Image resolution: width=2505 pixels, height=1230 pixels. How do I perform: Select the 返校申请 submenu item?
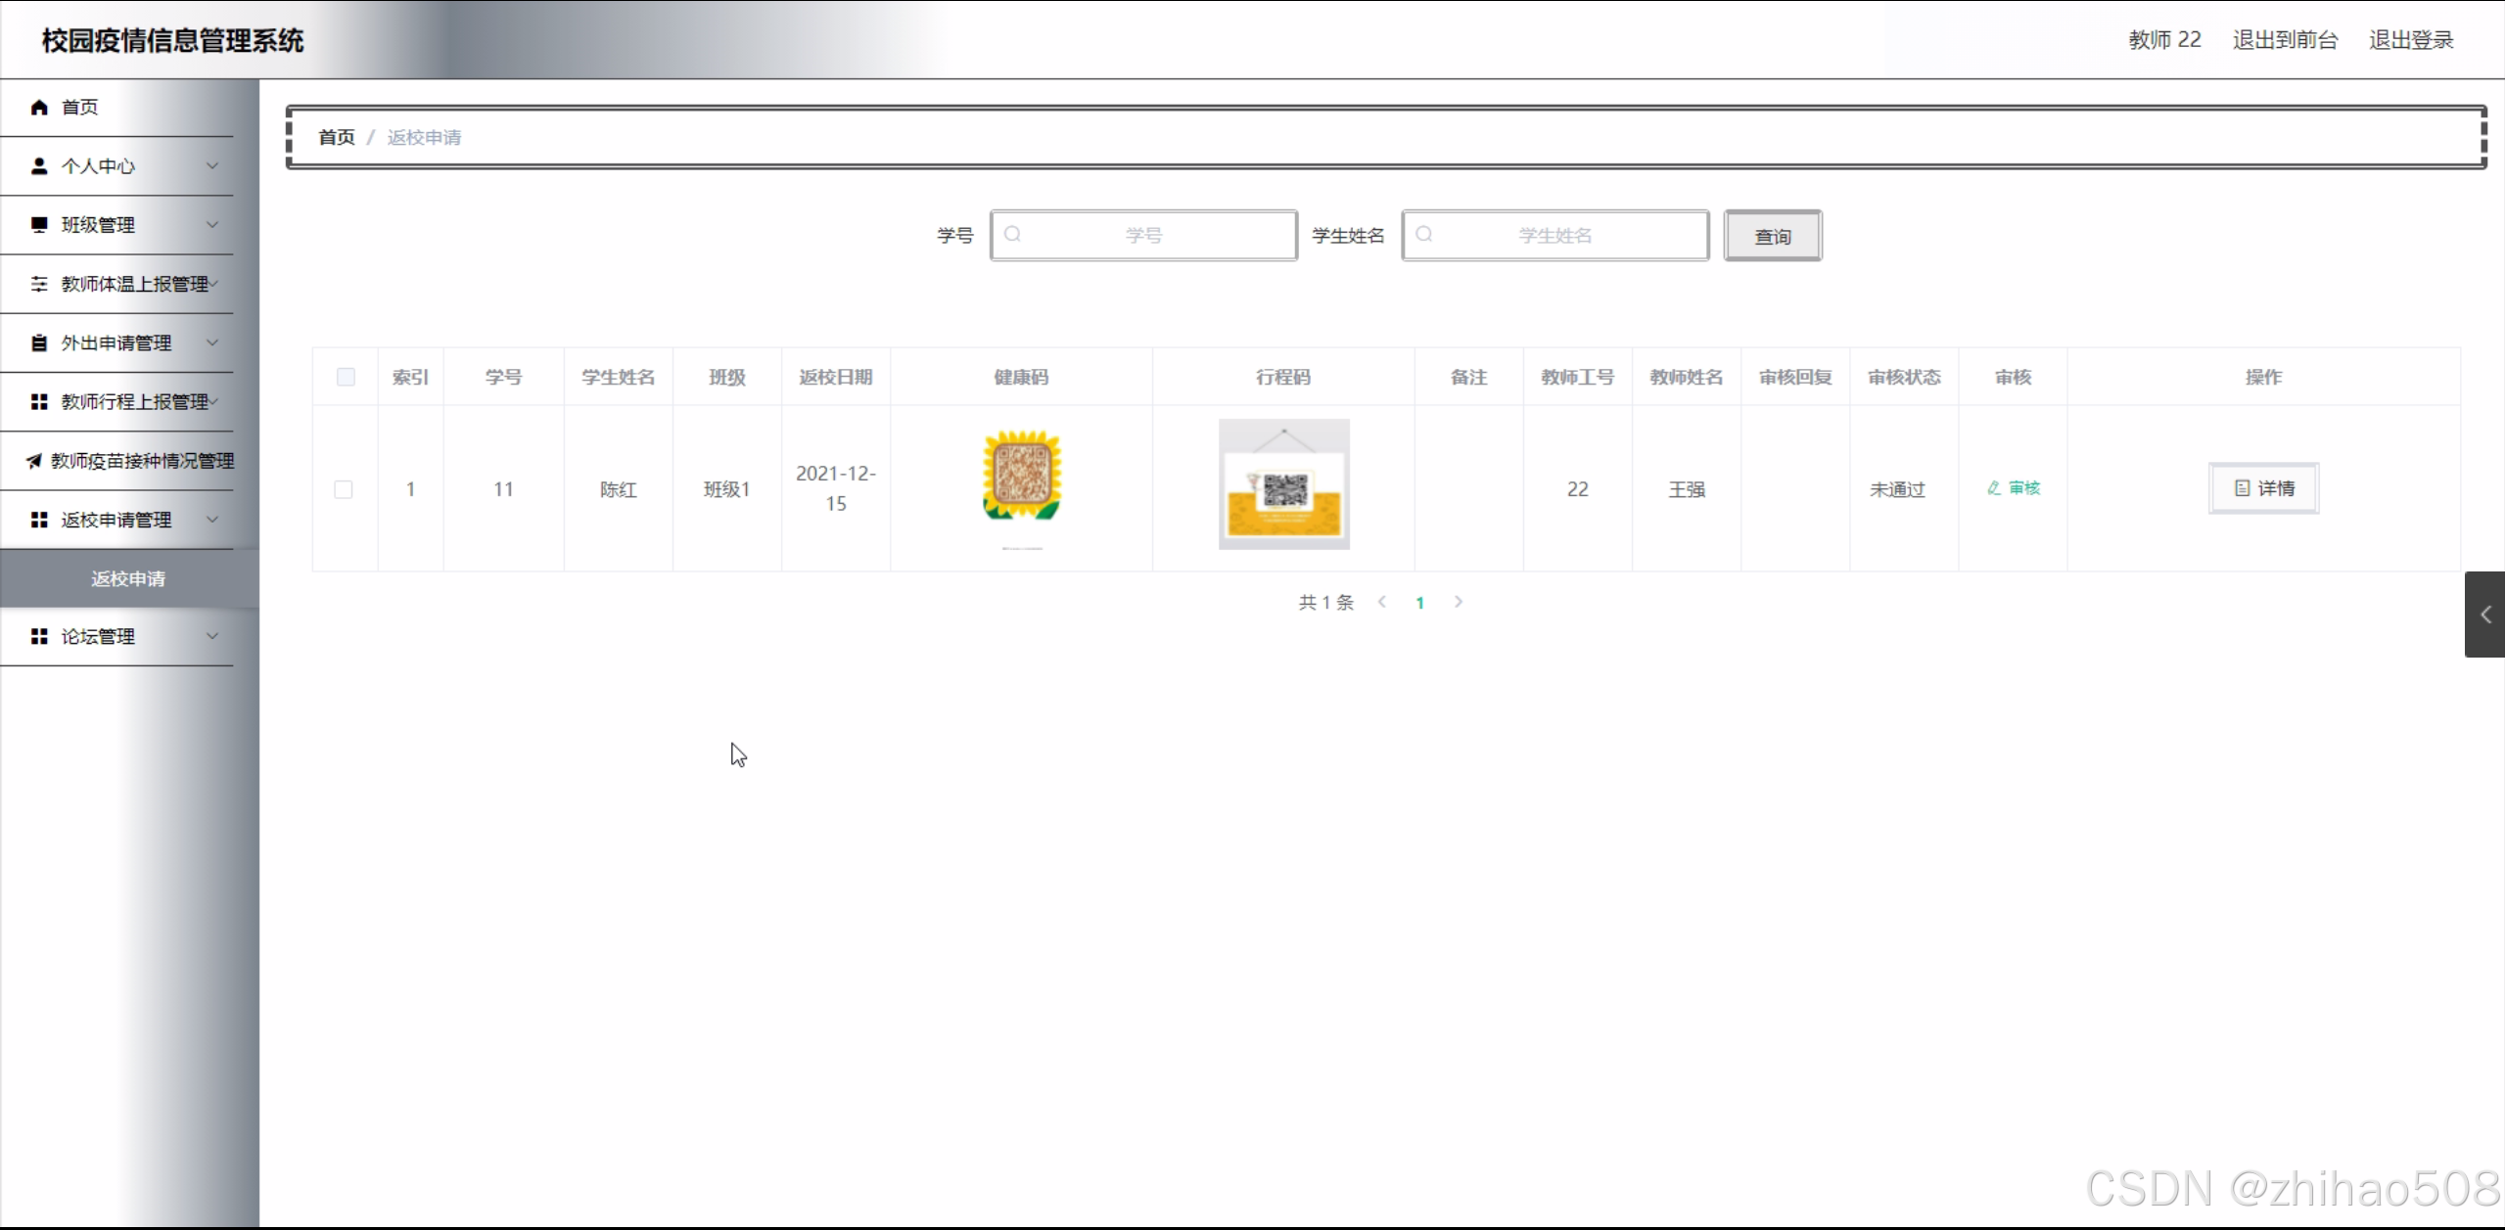click(x=128, y=578)
